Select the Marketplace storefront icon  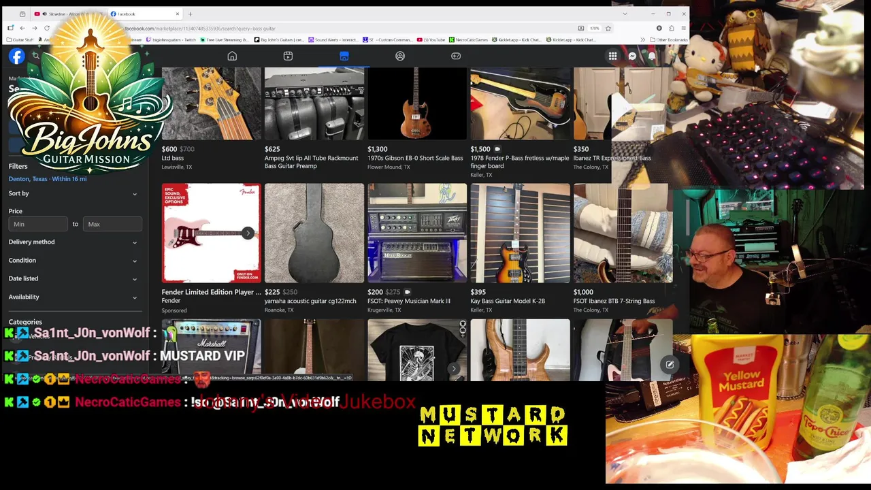point(344,56)
